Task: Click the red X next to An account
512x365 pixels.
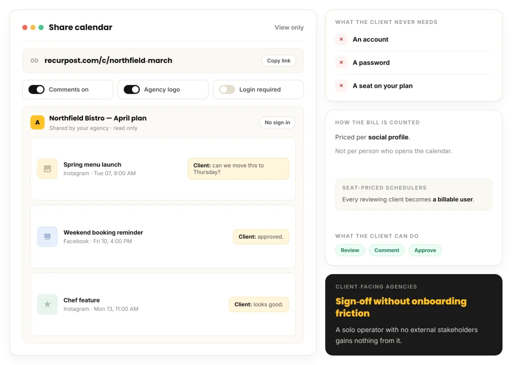Action: point(341,39)
